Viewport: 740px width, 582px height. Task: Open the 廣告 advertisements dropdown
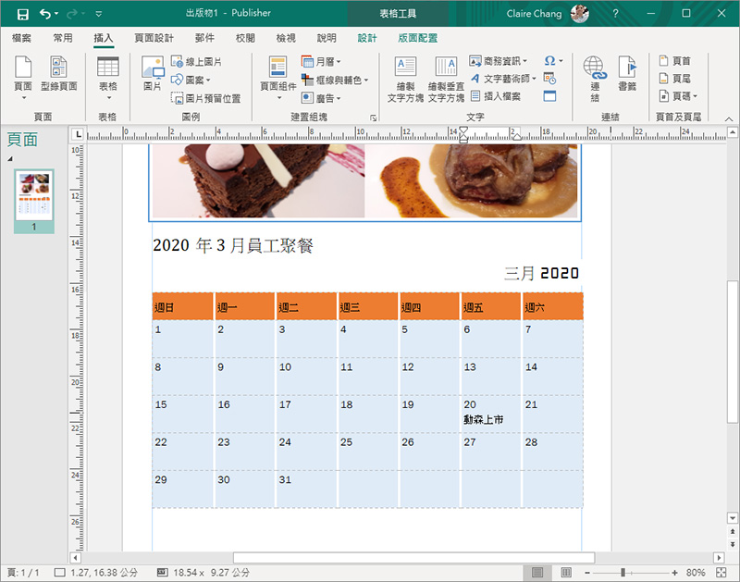[321, 98]
